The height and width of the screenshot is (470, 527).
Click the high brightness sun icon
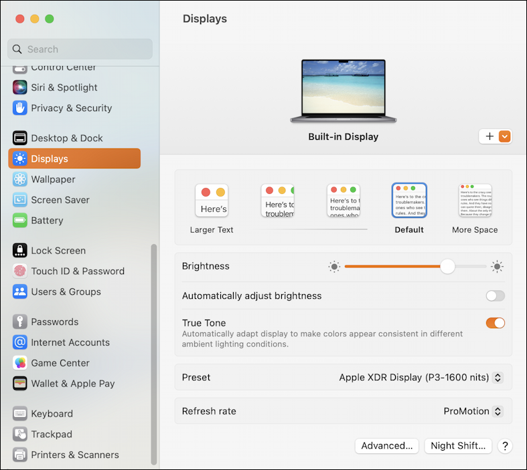coord(497,267)
